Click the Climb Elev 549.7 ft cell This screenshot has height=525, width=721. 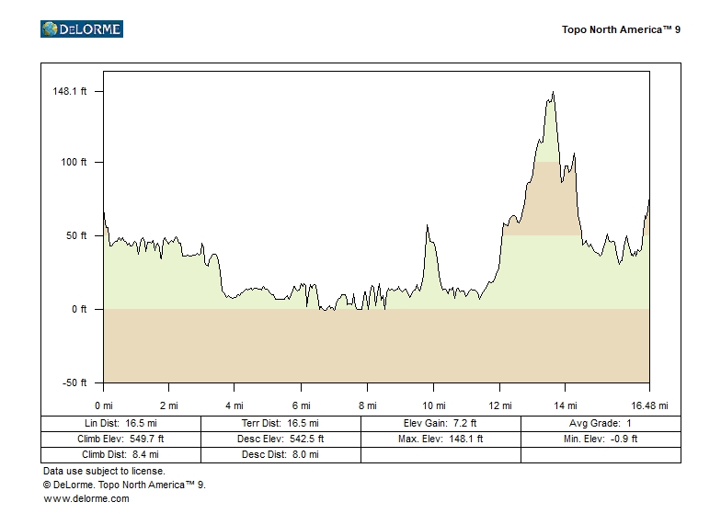click(x=120, y=439)
